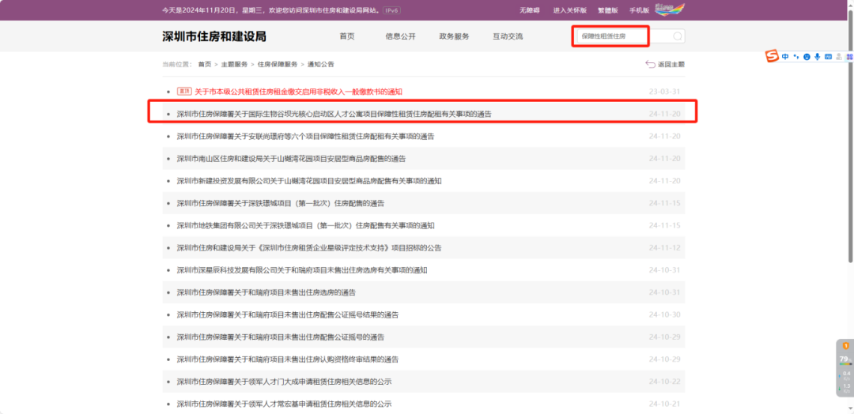The image size is (854, 414).
Task: Click date 24-10-21
Action: tap(664, 404)
